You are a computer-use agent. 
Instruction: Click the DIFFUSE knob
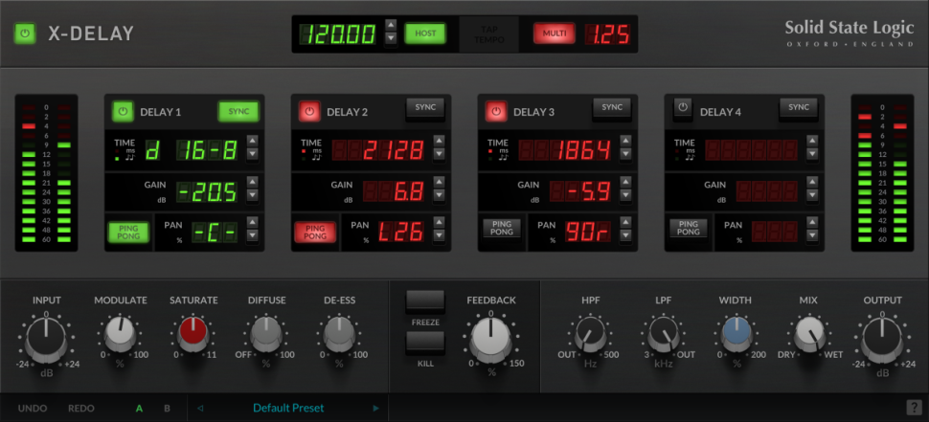click(x=266, y=333)
